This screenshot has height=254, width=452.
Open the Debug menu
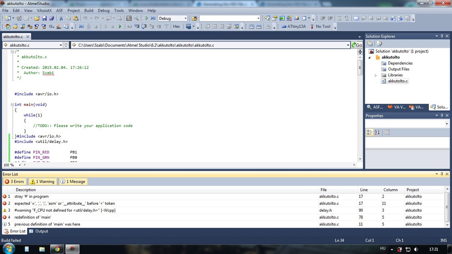pos(103,11)
